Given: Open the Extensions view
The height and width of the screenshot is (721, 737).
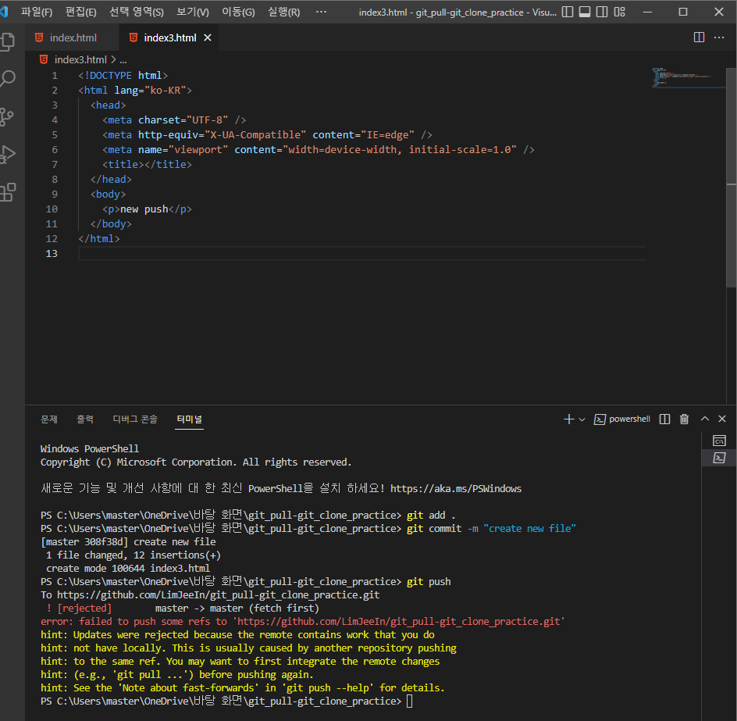Looking at the screenshot, I should [x=8, y=192].
